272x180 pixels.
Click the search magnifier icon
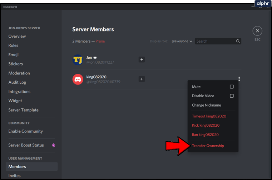pyautogui.click(x=238, y=41)
